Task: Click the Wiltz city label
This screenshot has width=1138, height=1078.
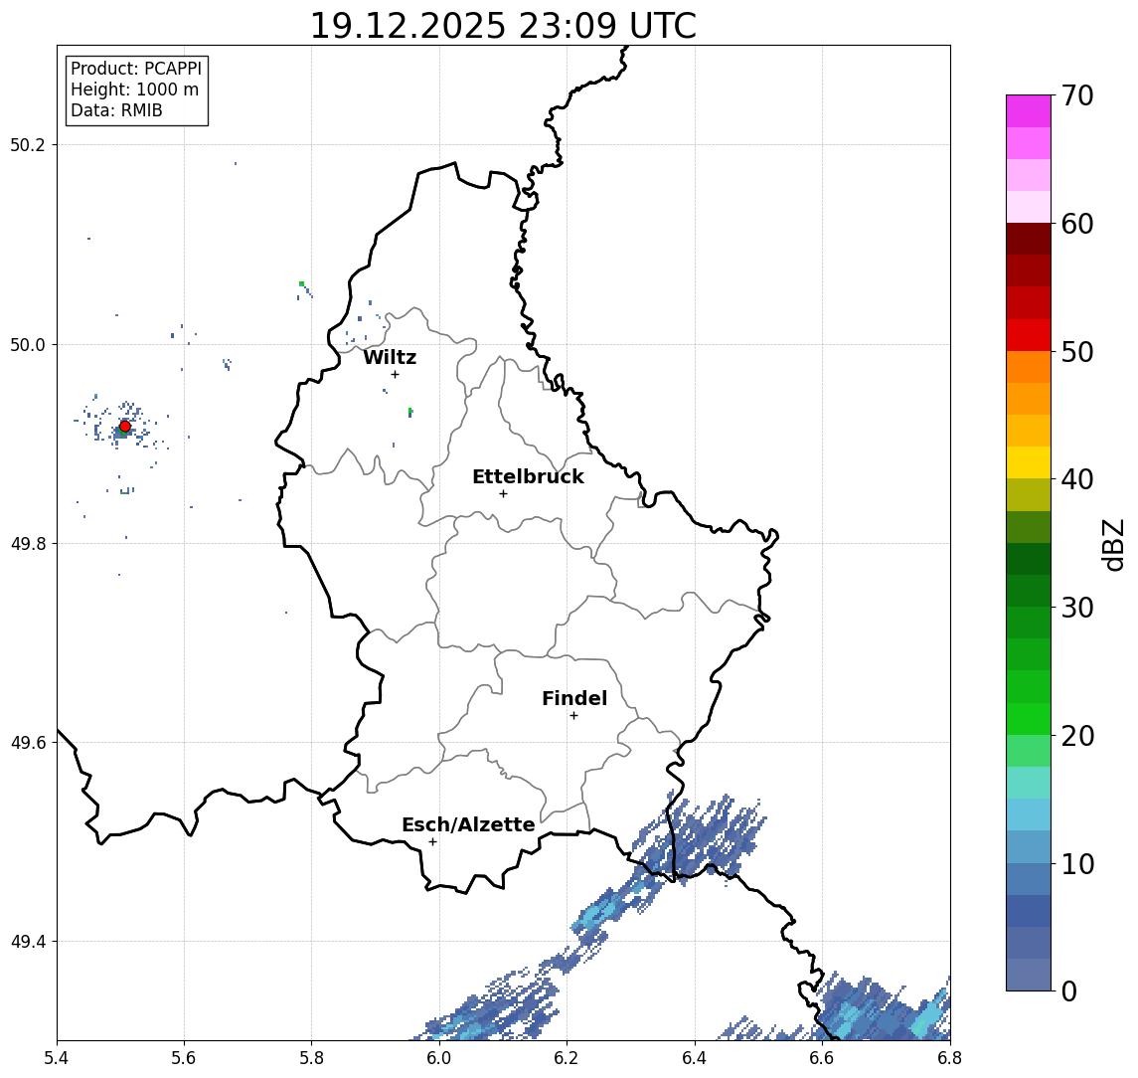Action: point(390,357)
